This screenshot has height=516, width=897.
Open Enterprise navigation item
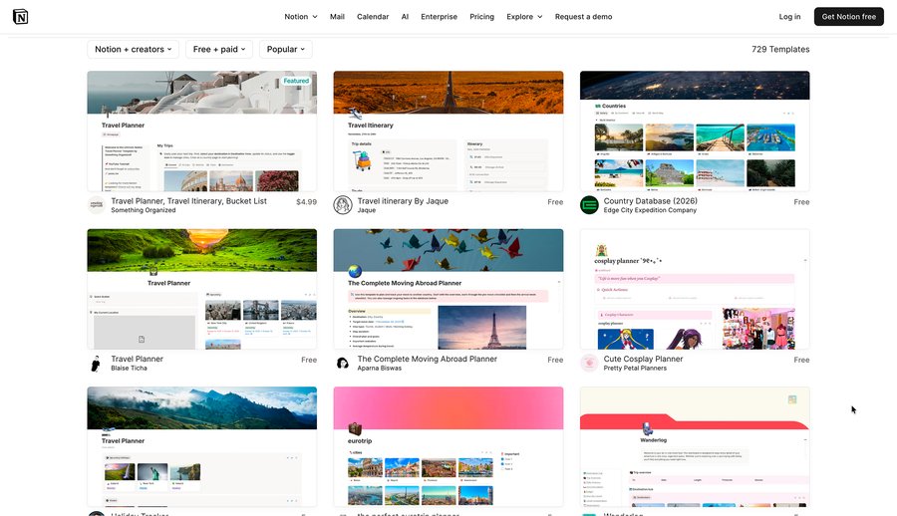pyautogui.click(x=439, y=17)
